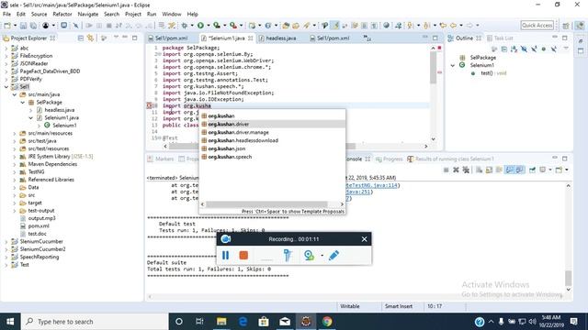
Task: Click the Windows search box on taskbar
Action: tap(96, 322)
